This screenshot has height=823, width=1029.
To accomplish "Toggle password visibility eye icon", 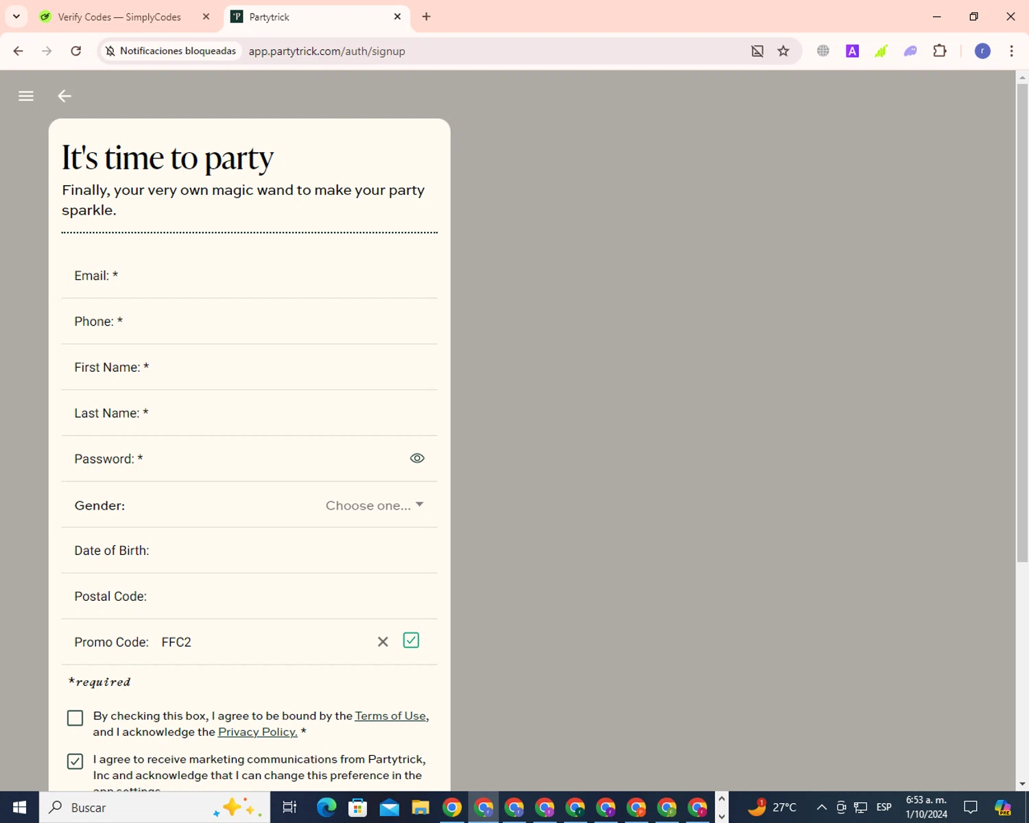I will pyautogui.click(x=417, y=458).
